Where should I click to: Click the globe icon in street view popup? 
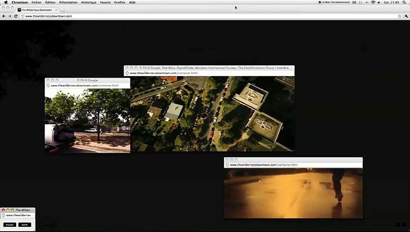pos(48,86)
